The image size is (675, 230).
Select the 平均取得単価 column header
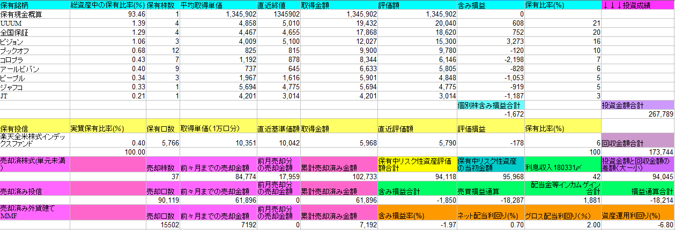(218, 5)
